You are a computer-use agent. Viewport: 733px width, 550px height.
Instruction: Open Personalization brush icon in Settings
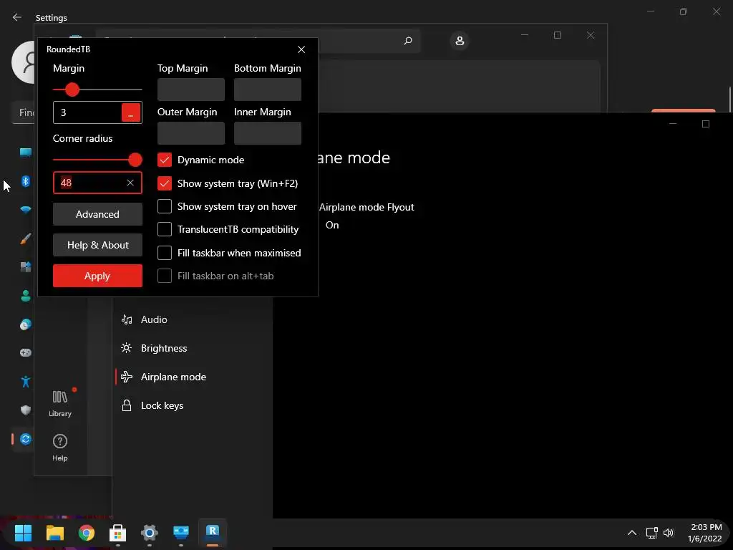click(x=25, y=238)
